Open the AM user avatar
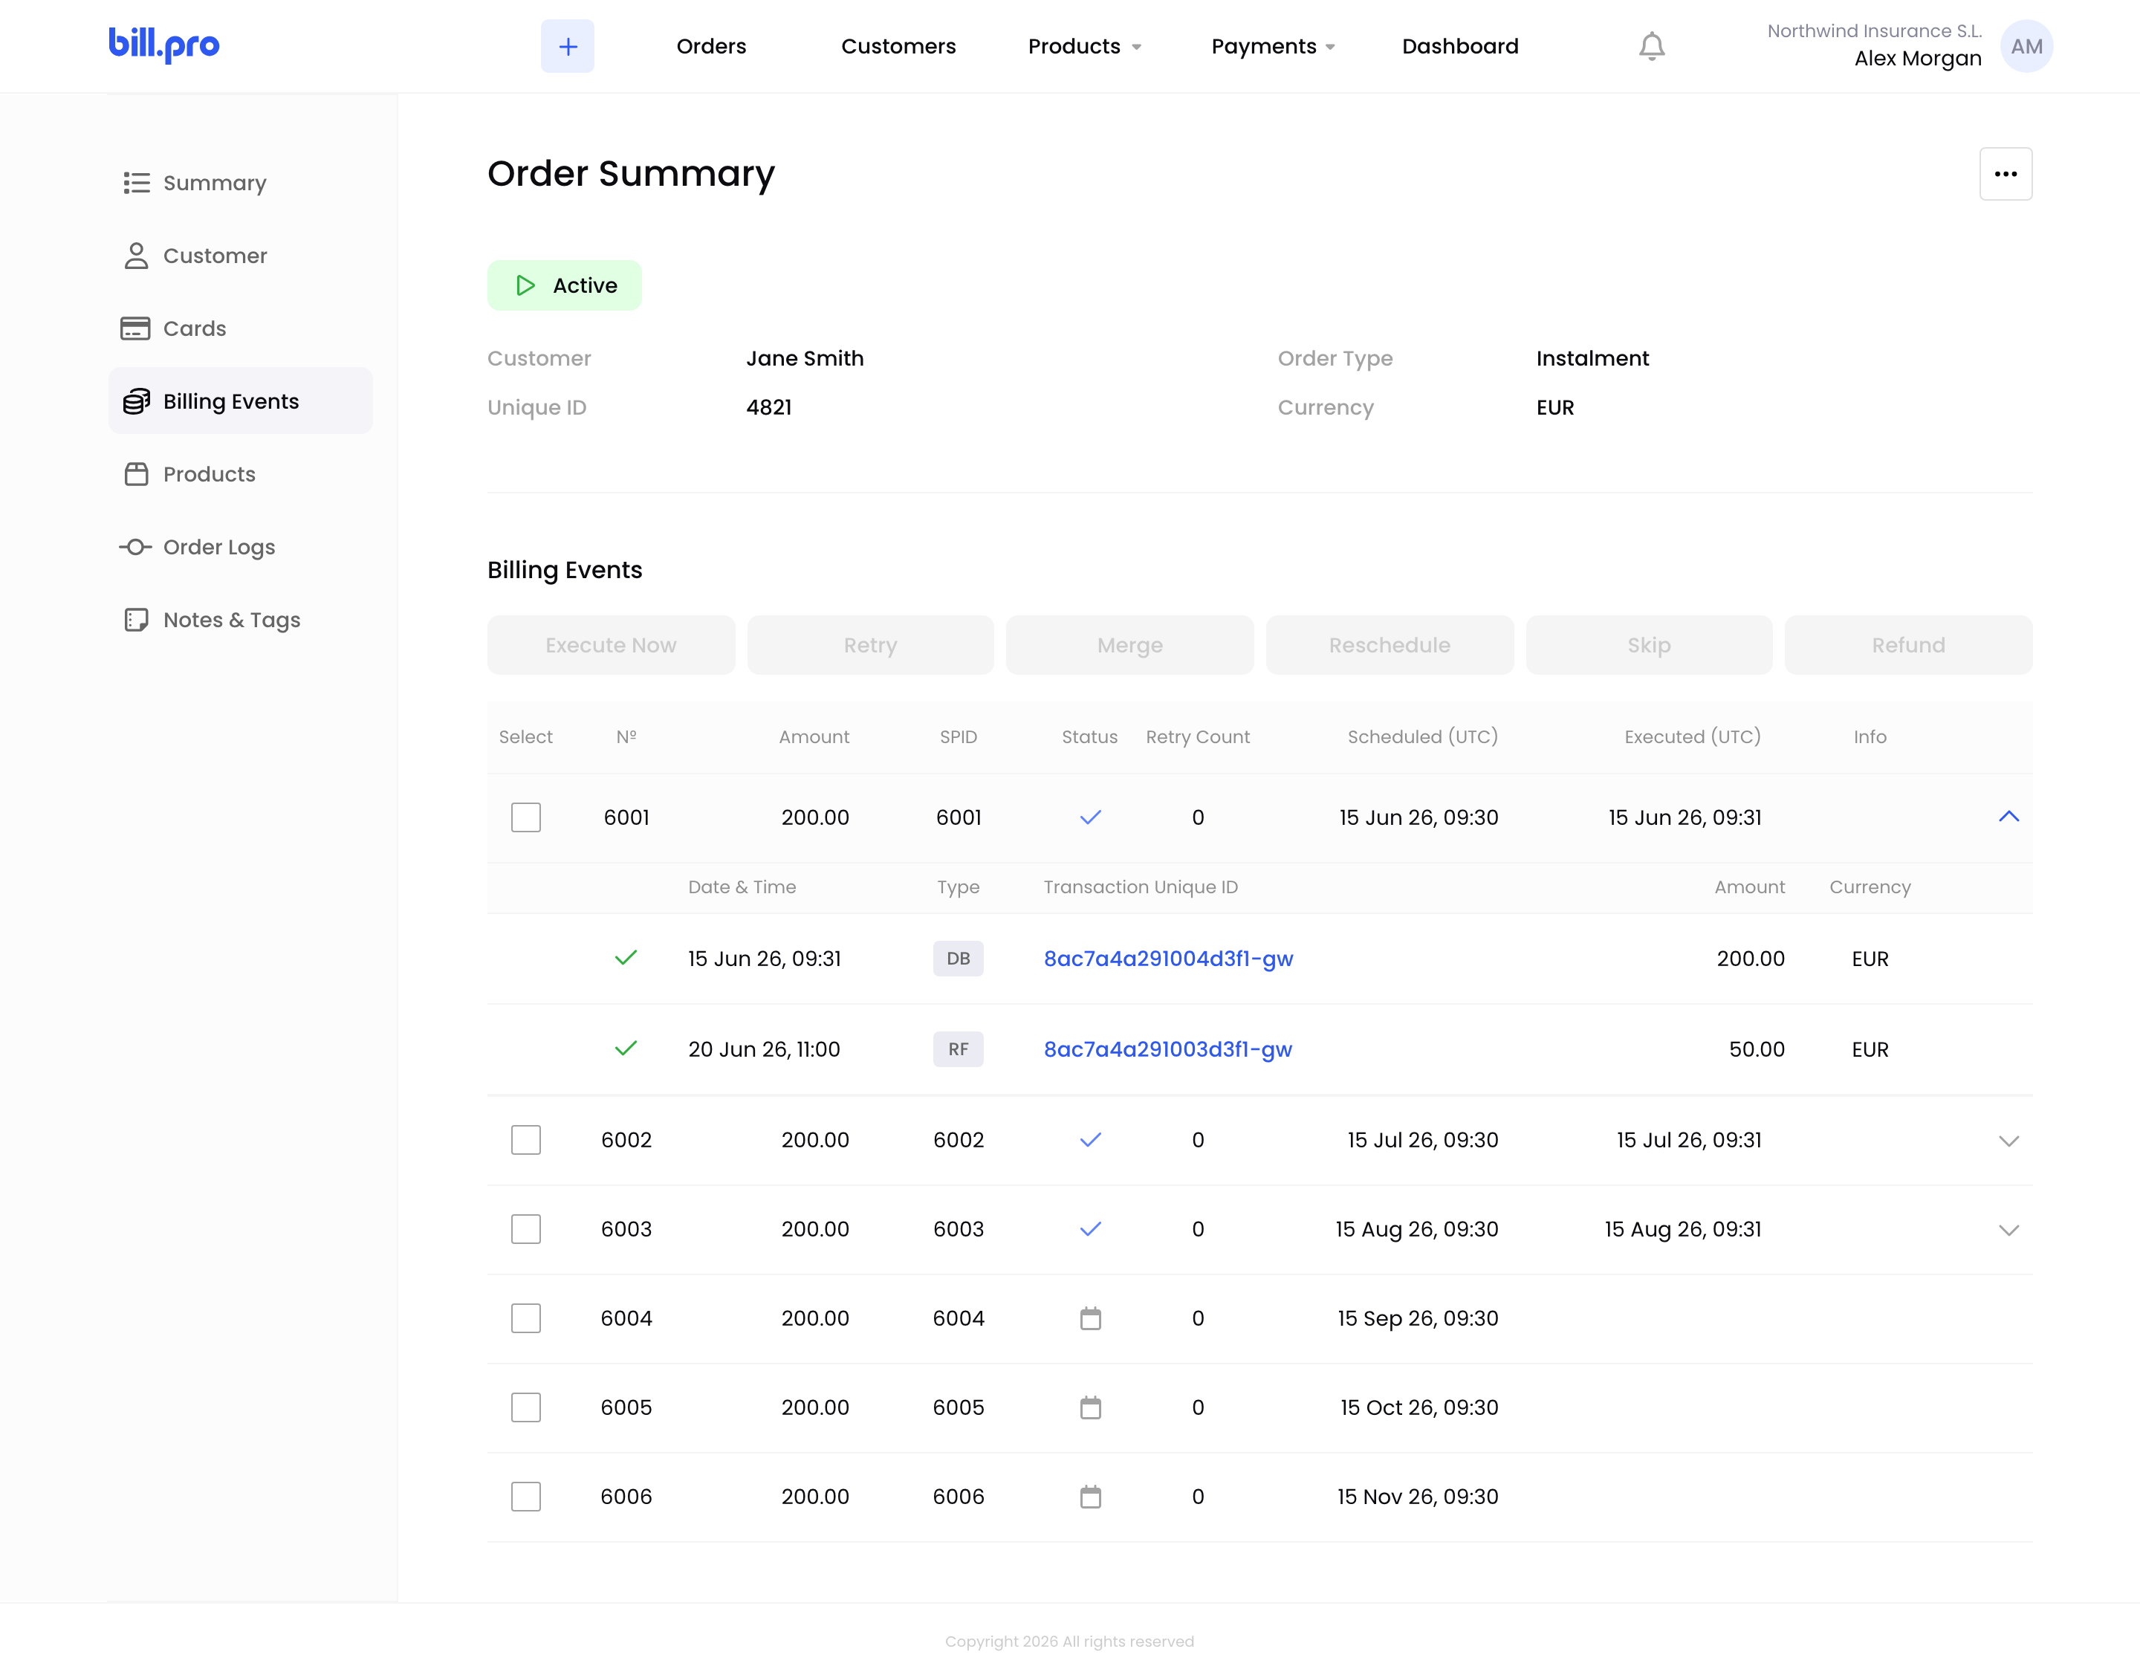Image resolution: width=2140 pixels, height=1672 pixels. click(x=2026, y=46)
